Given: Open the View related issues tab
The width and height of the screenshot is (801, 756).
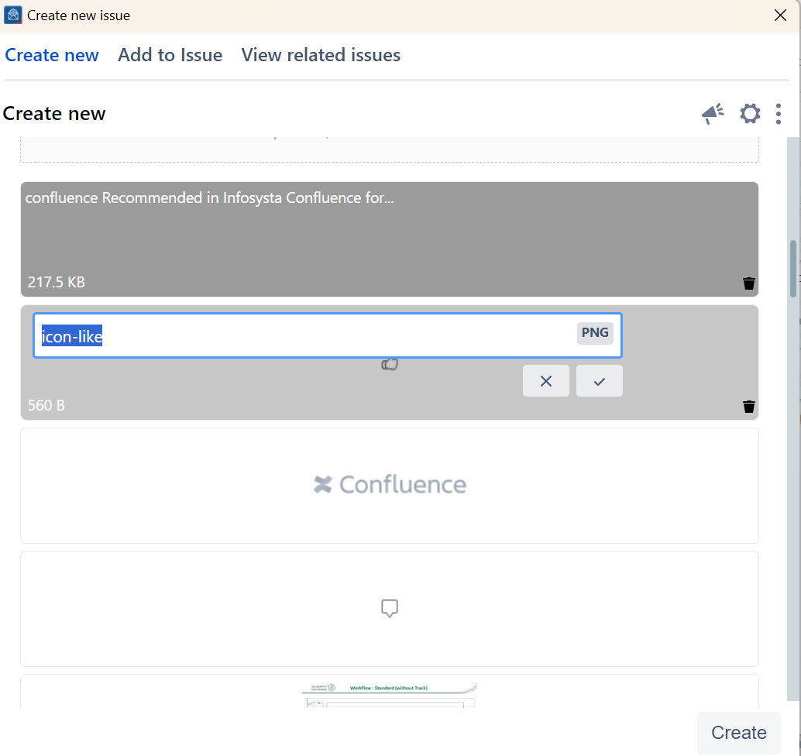Looking at the screenshot, I should [321, 55].
